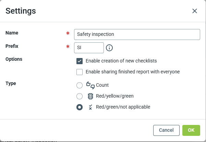This screenshot has width=206, height=142.
Task: Focus the Prefix input field showing SI
Action: 89,48
